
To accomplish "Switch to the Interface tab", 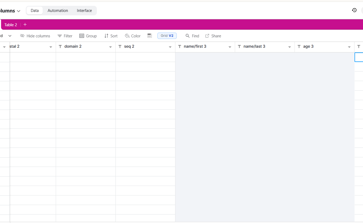I will point(84,11).
